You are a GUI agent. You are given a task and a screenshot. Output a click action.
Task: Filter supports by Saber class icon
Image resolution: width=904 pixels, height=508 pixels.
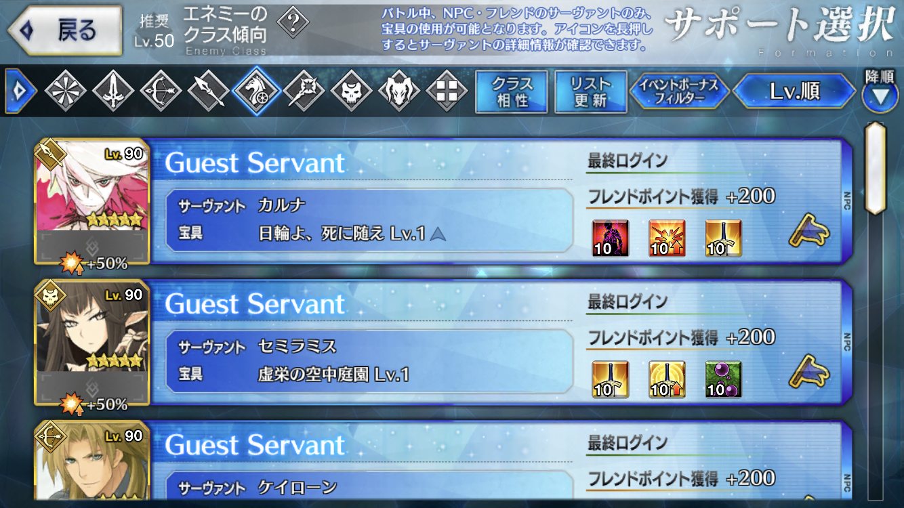pyautogui.click(x=112, y=91)
